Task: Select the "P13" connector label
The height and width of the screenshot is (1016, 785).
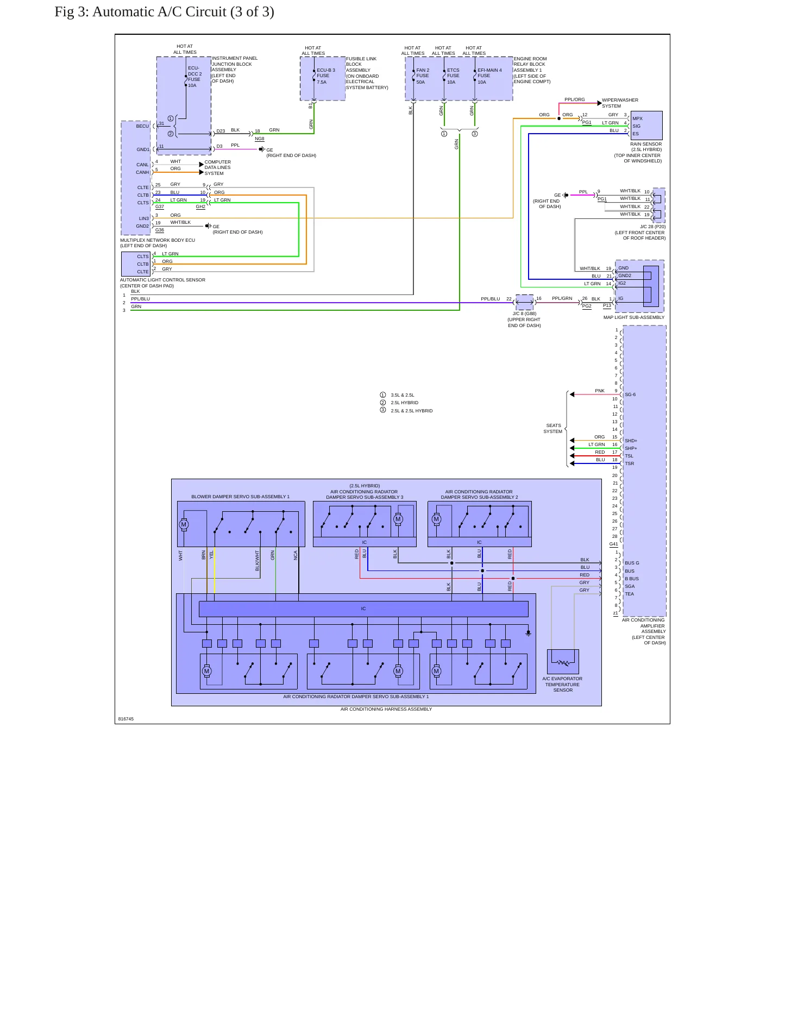Action: point(607,305)
